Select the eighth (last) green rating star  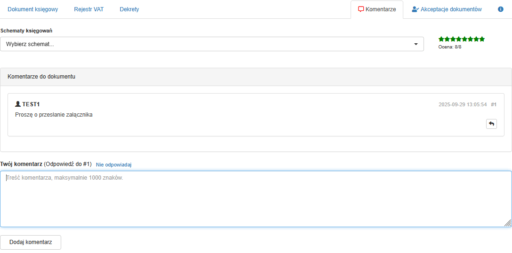click(482, 39)
